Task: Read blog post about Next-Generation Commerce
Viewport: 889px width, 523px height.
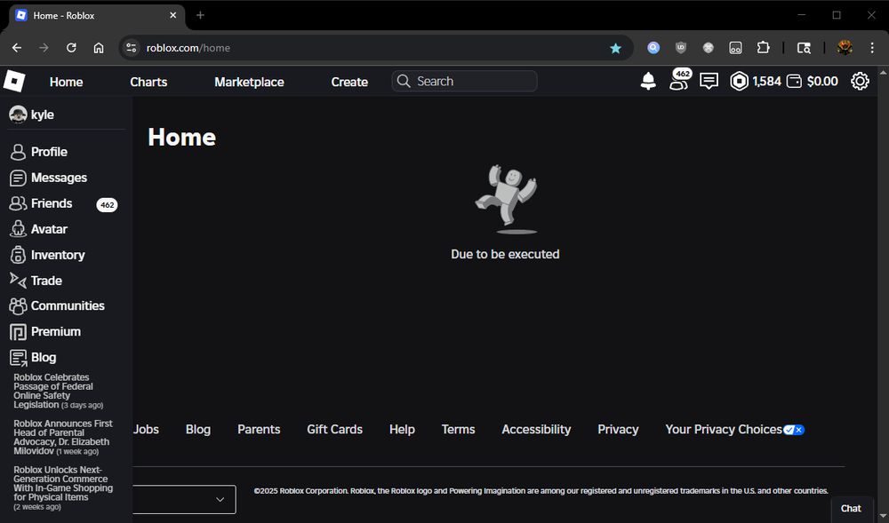Action: point(63,487)
